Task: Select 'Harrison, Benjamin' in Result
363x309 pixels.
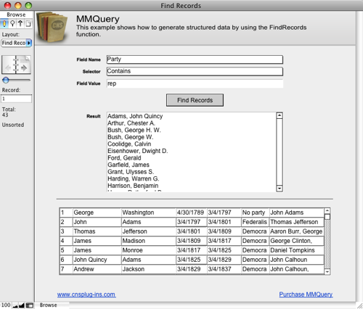Action: pos(133,186)
